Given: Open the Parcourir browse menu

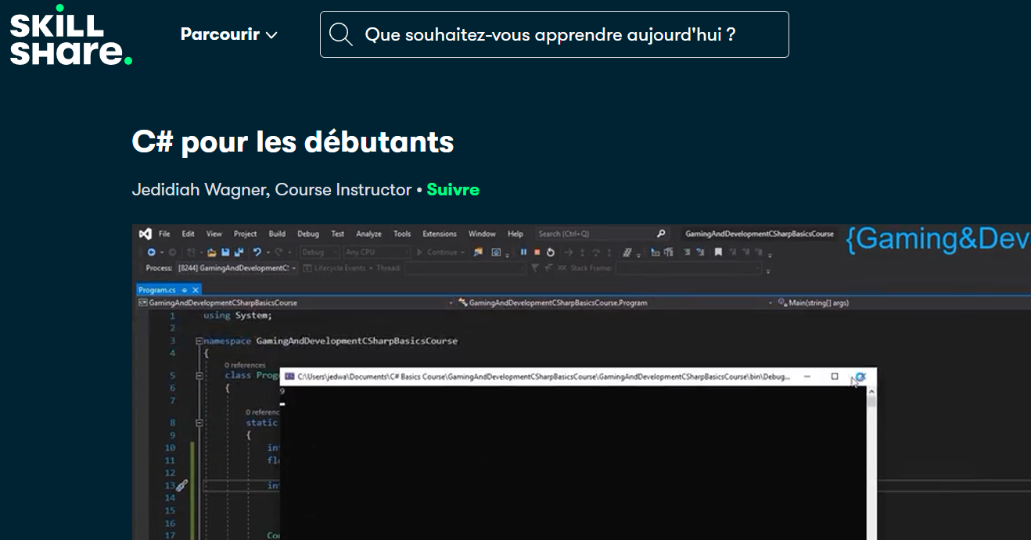Looking at the screenshot, I should pos(229,34).
